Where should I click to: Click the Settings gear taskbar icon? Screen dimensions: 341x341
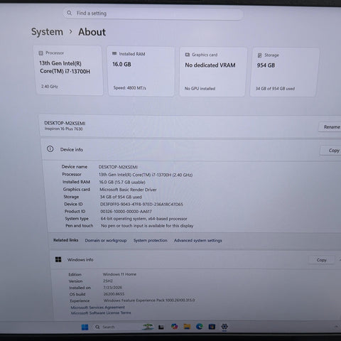(224, 327)
